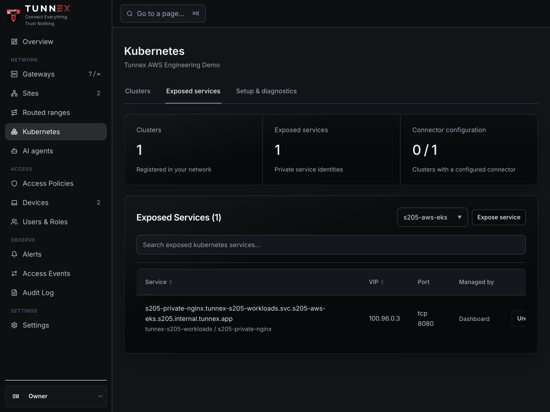Click the AI agents robot icon
The height and width of the screenshot is (412, 550).
coord(14,151)
